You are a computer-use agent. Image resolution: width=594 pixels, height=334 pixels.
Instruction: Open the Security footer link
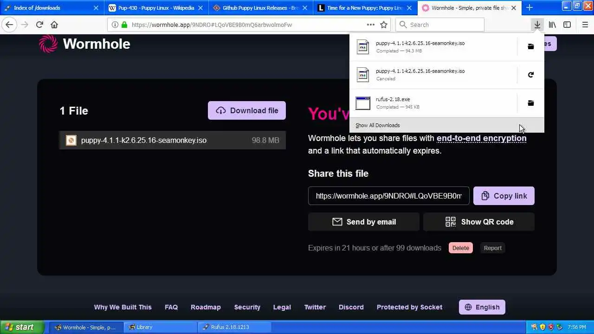[247, 307]
